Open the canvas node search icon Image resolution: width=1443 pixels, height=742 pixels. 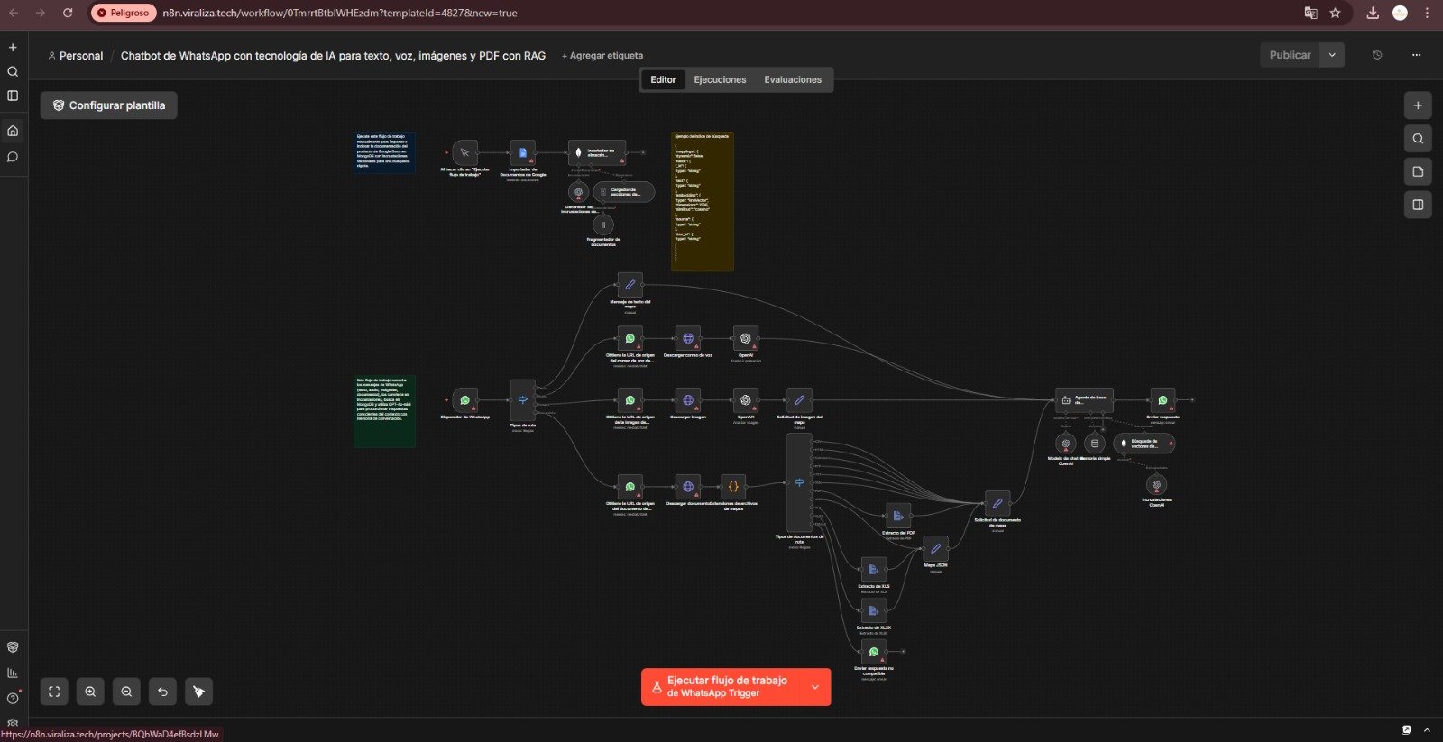pyautogui.click(x=1418, y=139)
